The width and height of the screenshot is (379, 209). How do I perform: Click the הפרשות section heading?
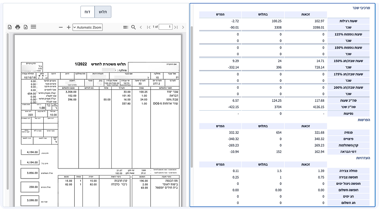[364, 120]
